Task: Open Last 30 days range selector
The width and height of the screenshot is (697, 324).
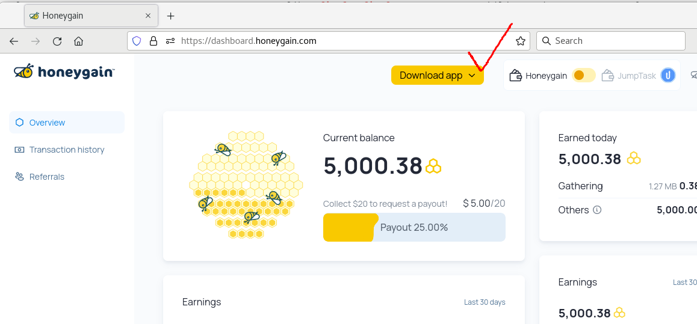Action: pos(485,302)
